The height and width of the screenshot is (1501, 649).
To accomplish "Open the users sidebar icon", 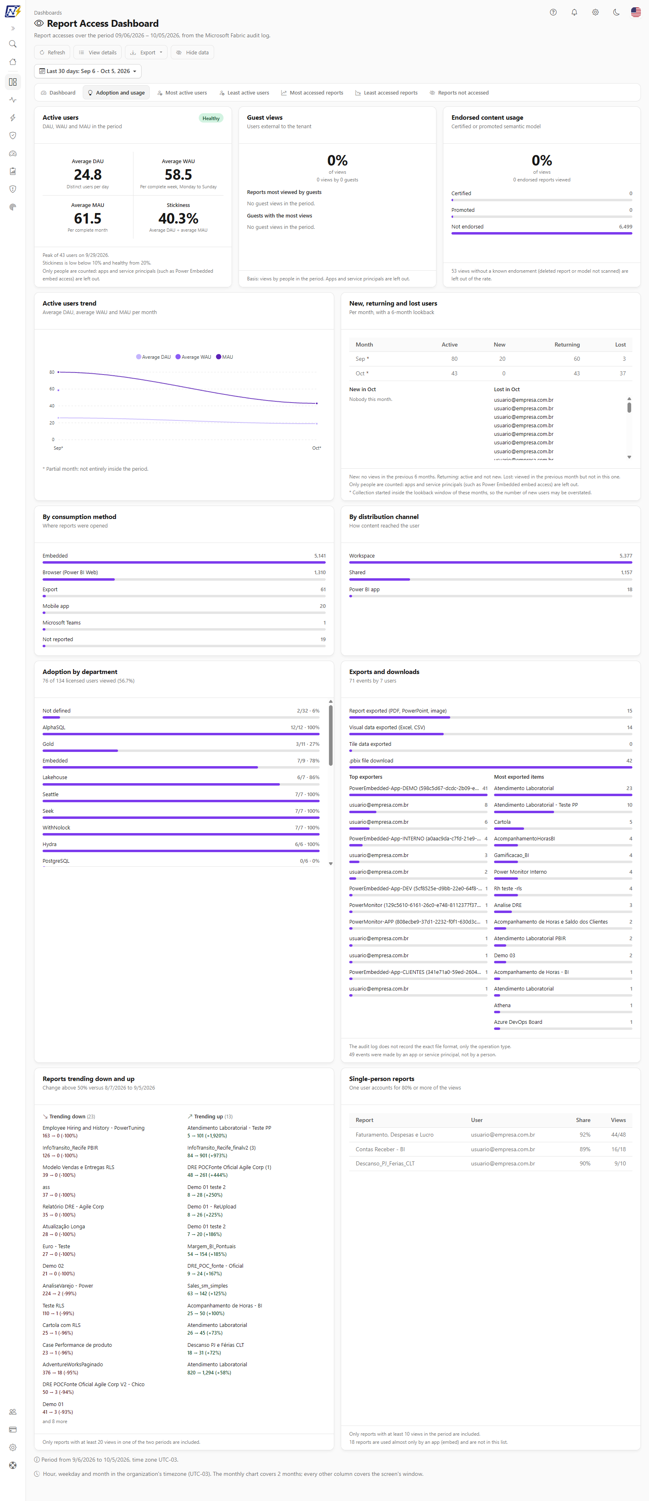I will (13, 1412).
